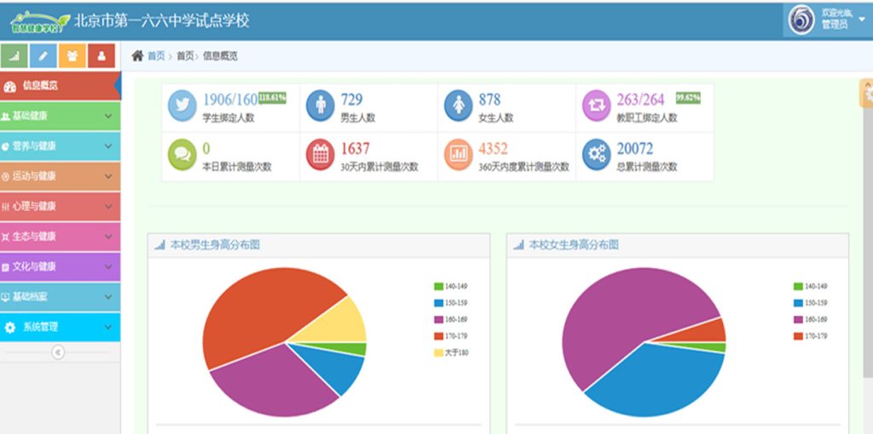Toggle the 大于180 legend entry in boys' chart
The width and height of the screenshot is (873, 434).
point(451,352)
